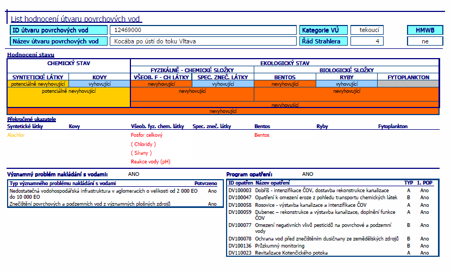Click the 'ID opatřen' column header
451x272 pixels.
[241, 183]
